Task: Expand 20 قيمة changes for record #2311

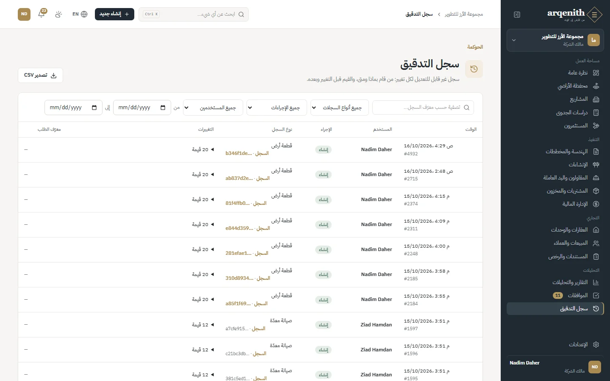Action: (x=203, y=224)
